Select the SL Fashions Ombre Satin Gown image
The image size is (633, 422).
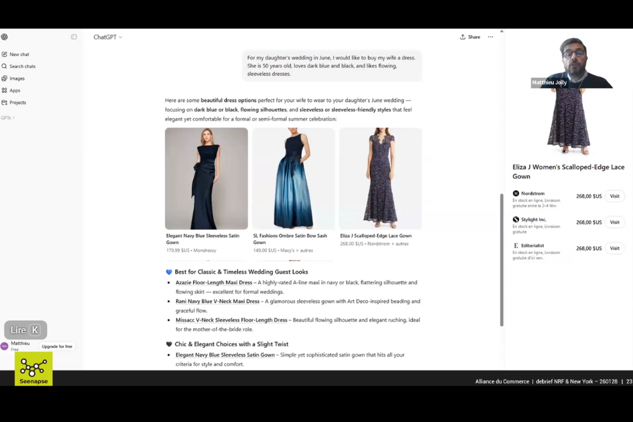(x=293, y=178)
